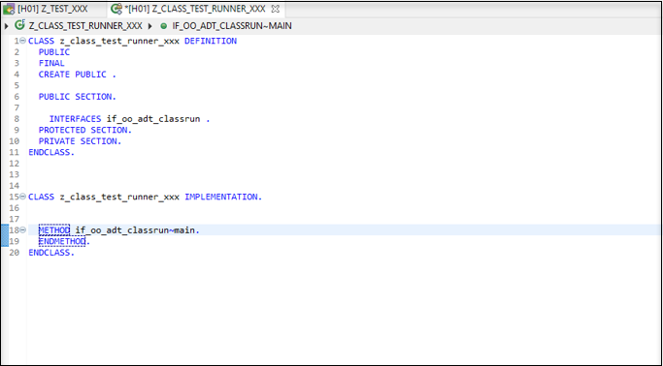Click the class icon on the Z_CLASS_TEST_RUNNER_XXX tab
Image resolution: width=663 pixels, height=366 pixels.
click(x=116, y=9)
